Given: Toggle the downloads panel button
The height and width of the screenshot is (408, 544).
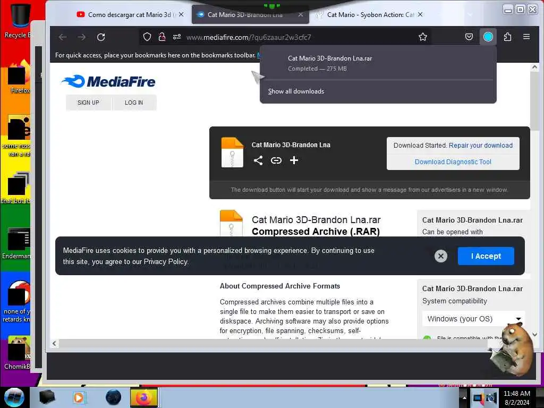Looking at the screenshot, I should pyautogui.click(x=488, y=37).
